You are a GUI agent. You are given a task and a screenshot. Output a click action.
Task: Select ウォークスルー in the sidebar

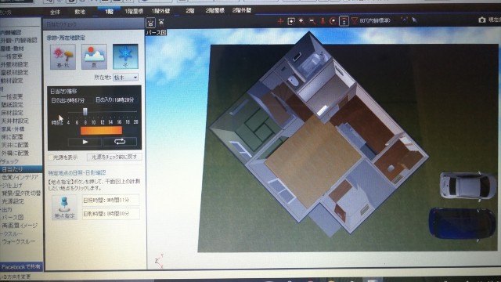coord(18,242)
